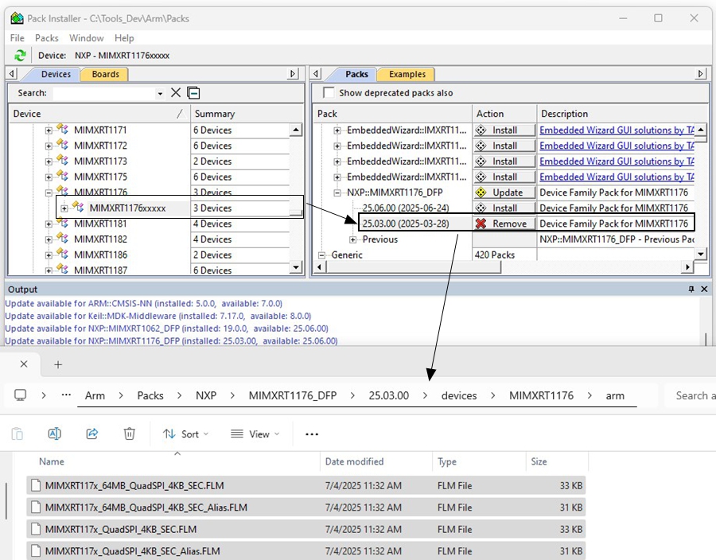Close the Output panel
This screenshot has height=560, width=716.
[x=704, y=289]
